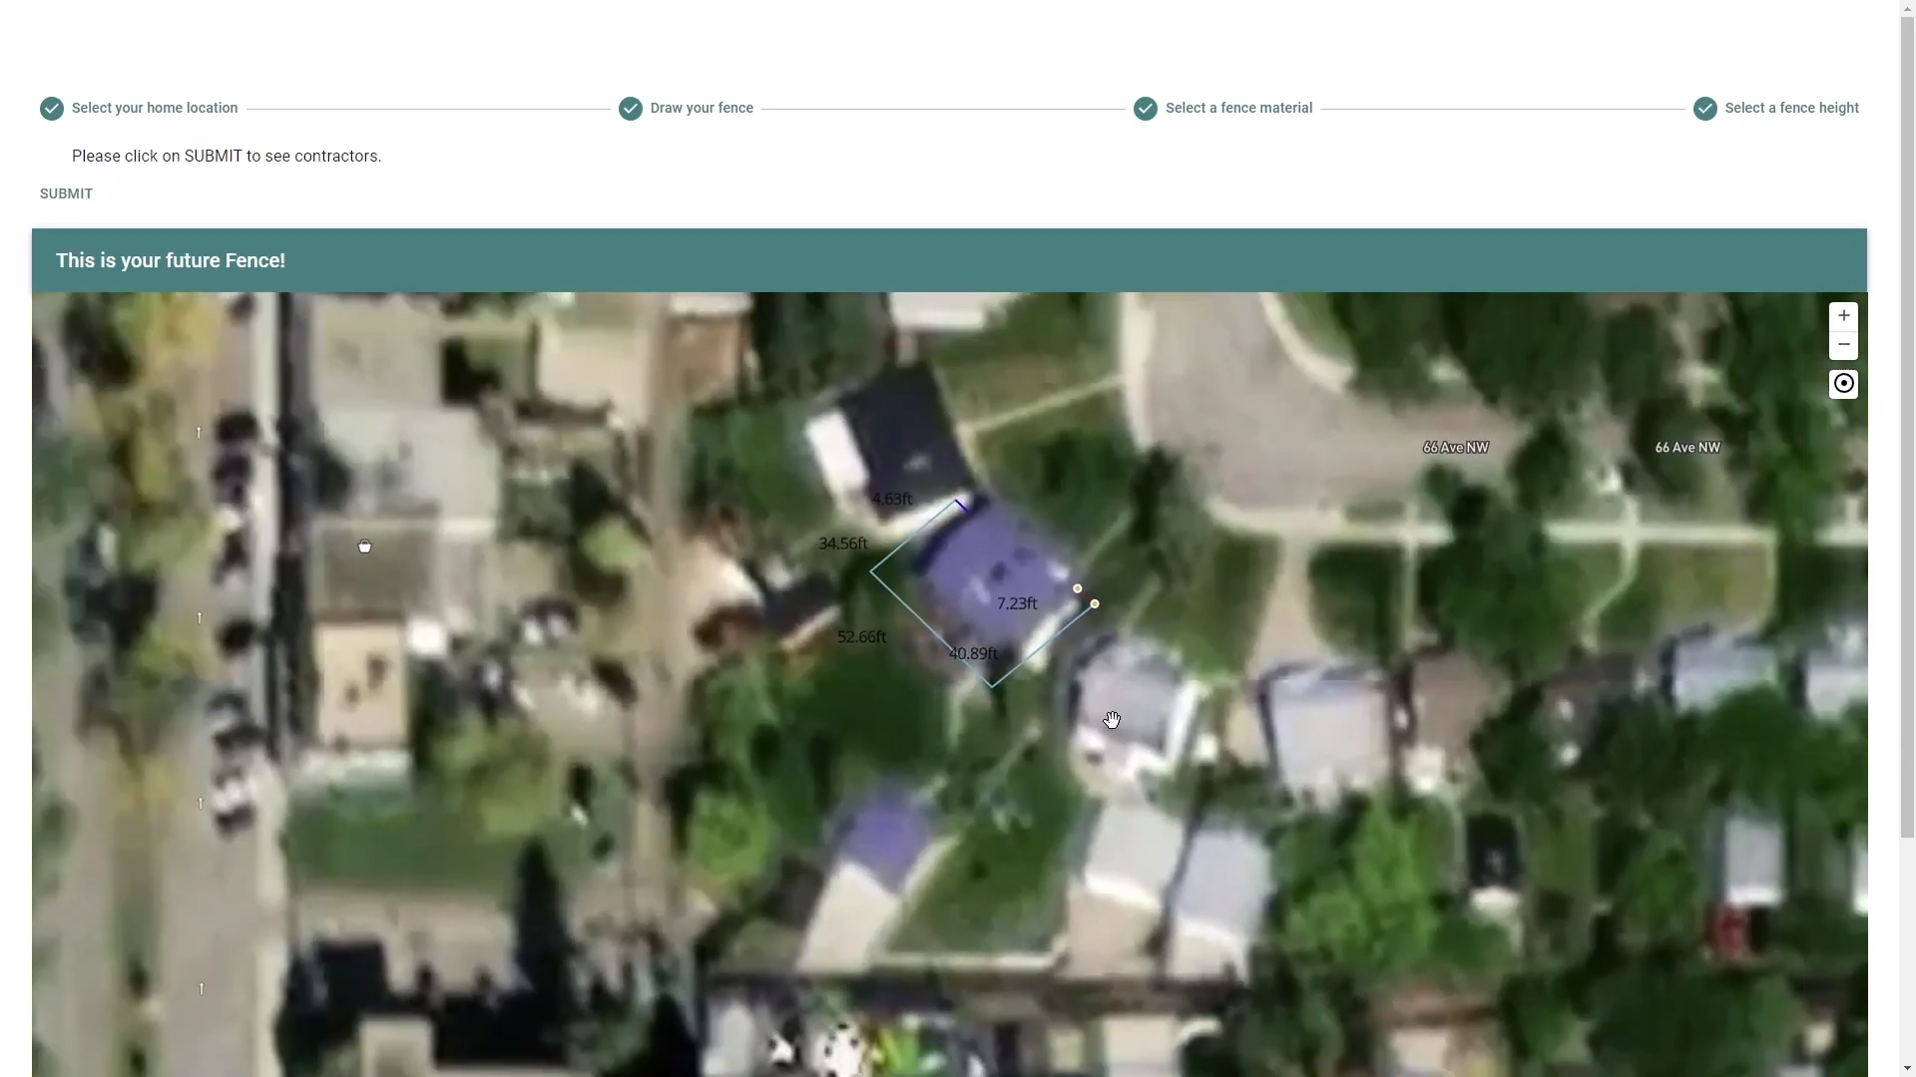Screen dimensions: 1916x1077
Task: Click the fence material step checkmark
Action: click(x=1146, y=109)
